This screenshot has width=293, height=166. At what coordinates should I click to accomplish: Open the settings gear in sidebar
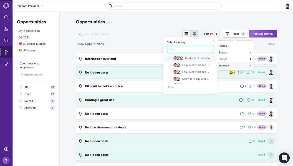(6, 149)
